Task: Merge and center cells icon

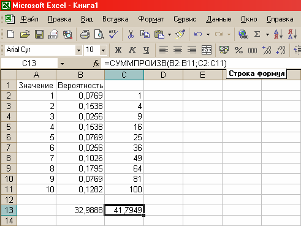Action: [207, 50]
